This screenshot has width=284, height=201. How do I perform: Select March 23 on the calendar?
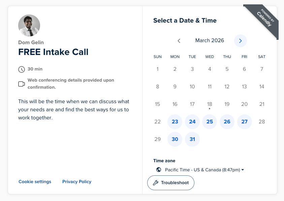(175, 122)
